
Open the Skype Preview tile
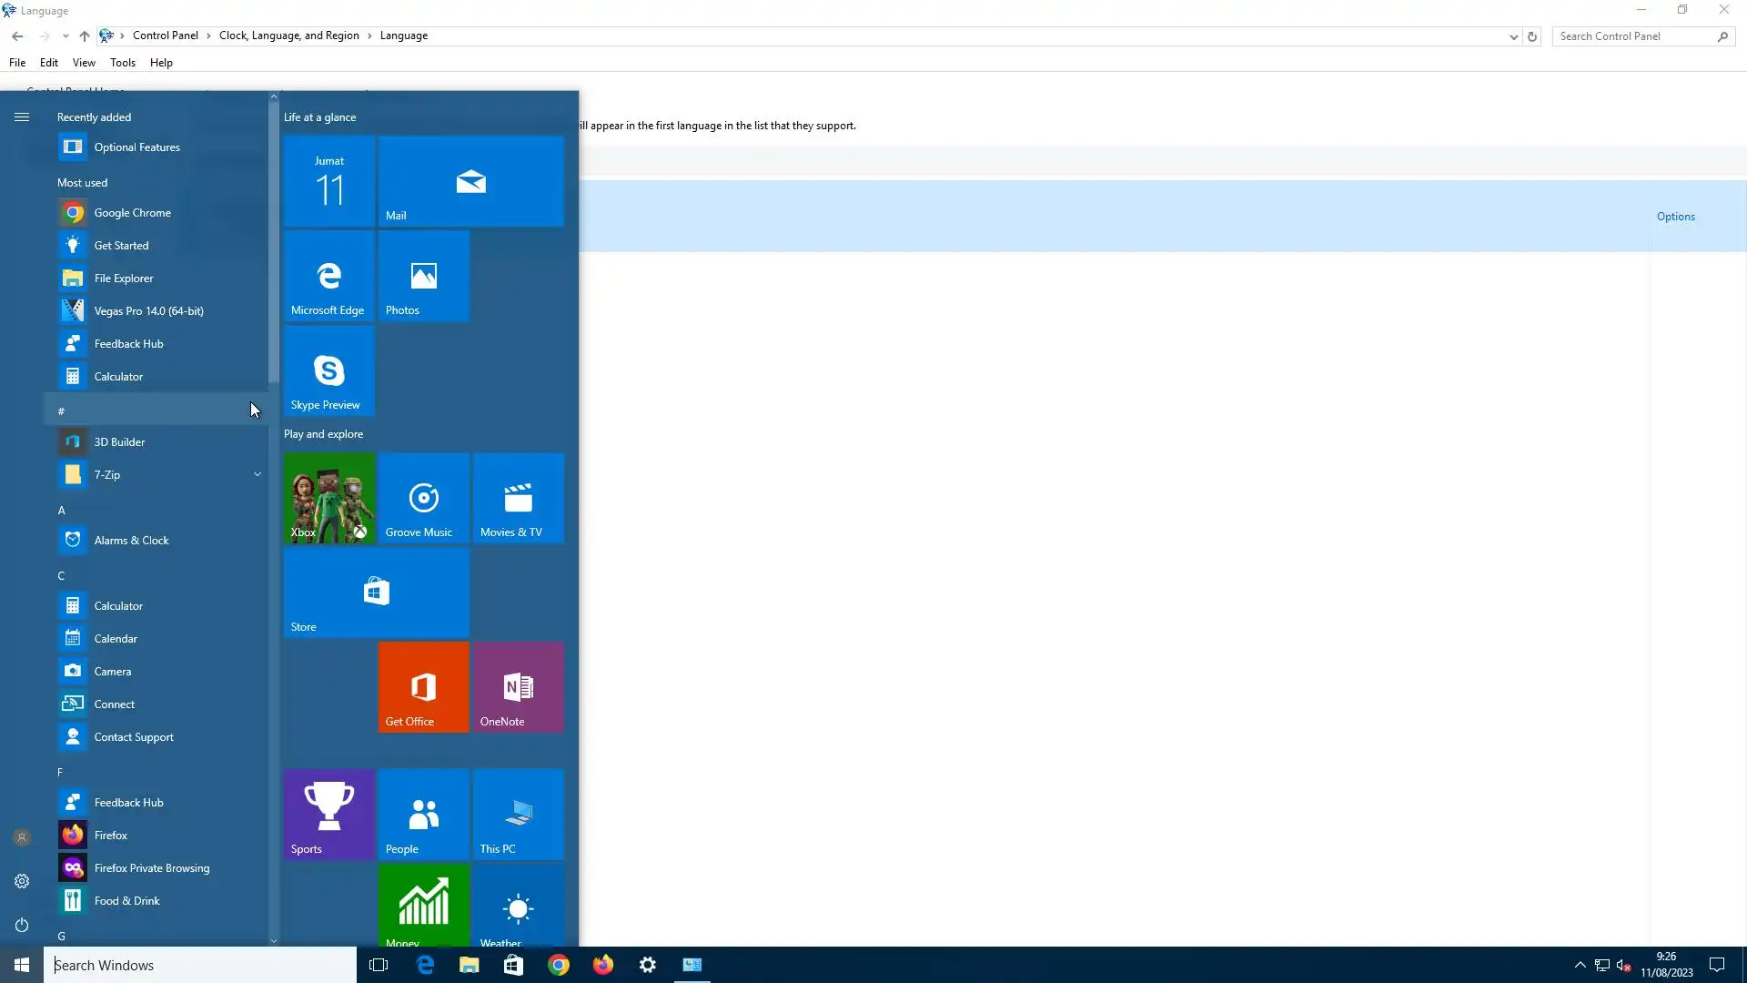click(x=328, y=370)
